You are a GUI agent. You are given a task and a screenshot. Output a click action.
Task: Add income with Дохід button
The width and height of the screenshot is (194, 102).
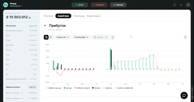[80, 5]
